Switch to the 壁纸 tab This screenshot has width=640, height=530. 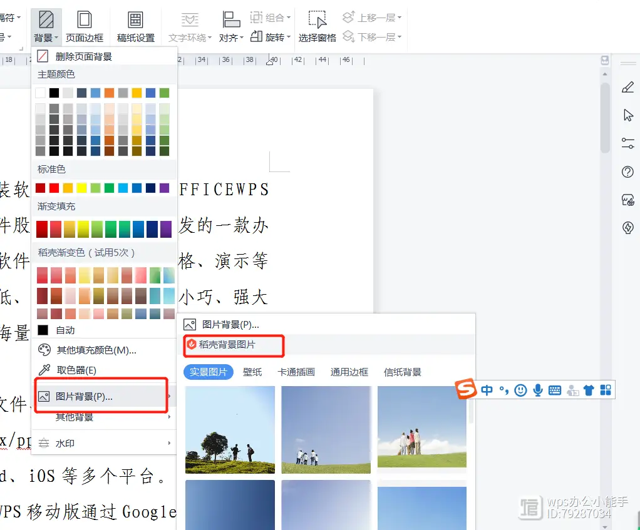tap(252, 372)
